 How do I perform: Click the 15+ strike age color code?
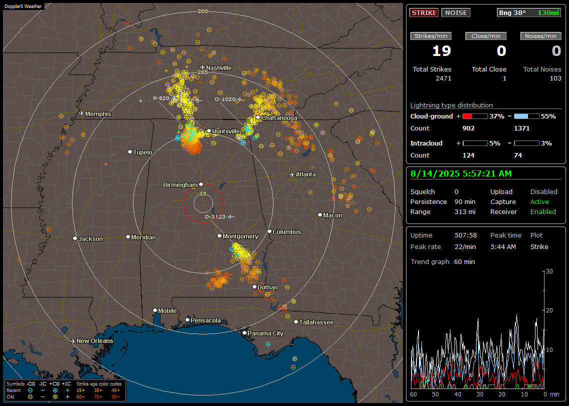80,390
